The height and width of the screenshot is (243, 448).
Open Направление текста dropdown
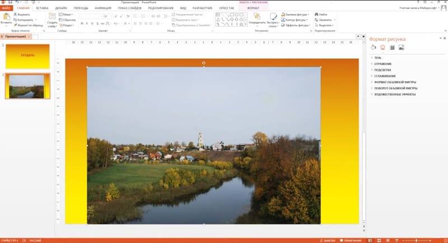(x=188, y=15)
